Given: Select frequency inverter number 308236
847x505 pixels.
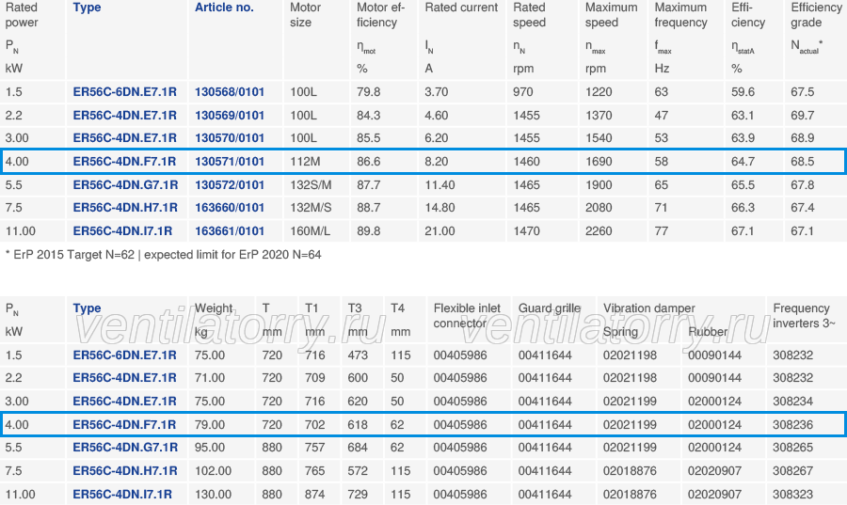Looking at the screenshot, I should click(793, 425).
